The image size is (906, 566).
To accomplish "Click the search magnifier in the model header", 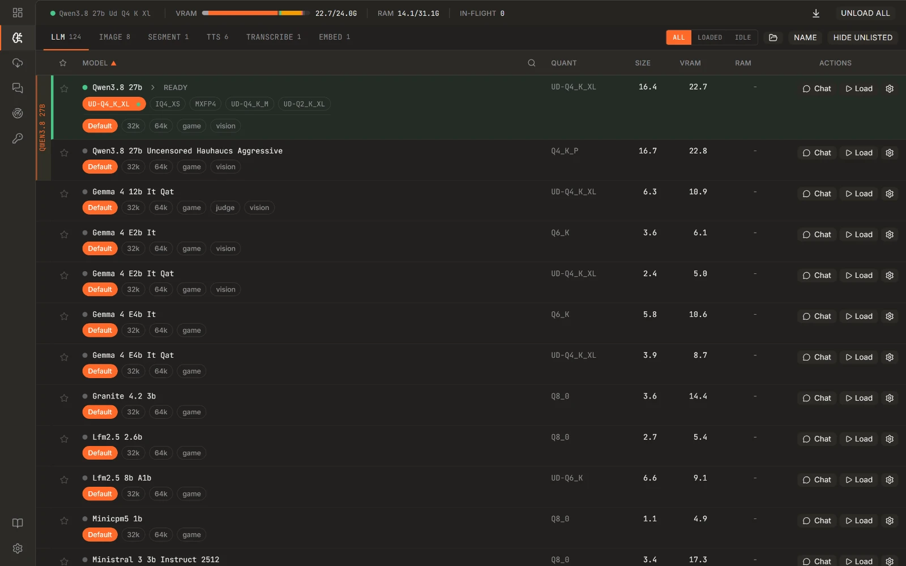I will point(532,63).
